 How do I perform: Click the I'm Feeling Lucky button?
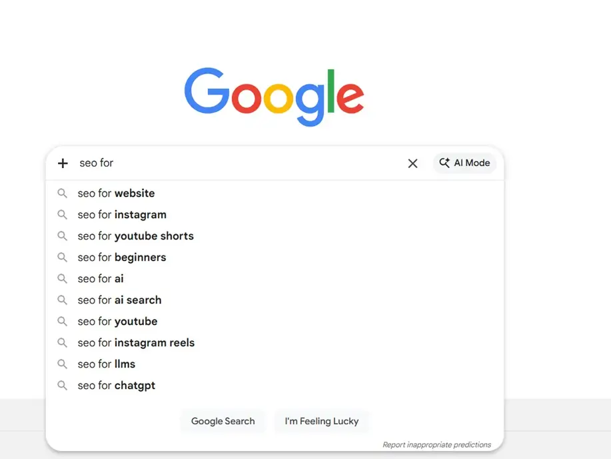322,421
